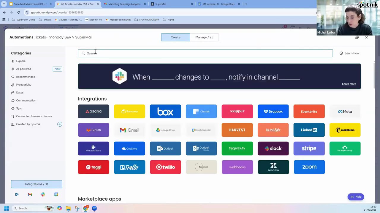Choose the Twilio integration tile
The width and height of the screenshot is (380, 213).
coord(165,167)
